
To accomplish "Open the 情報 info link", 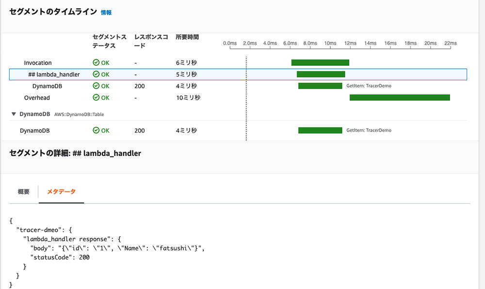I will pos(106,13).
